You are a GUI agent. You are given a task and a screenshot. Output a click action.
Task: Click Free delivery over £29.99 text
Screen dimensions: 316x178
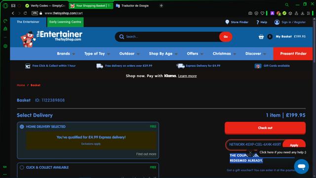[128, 66]
